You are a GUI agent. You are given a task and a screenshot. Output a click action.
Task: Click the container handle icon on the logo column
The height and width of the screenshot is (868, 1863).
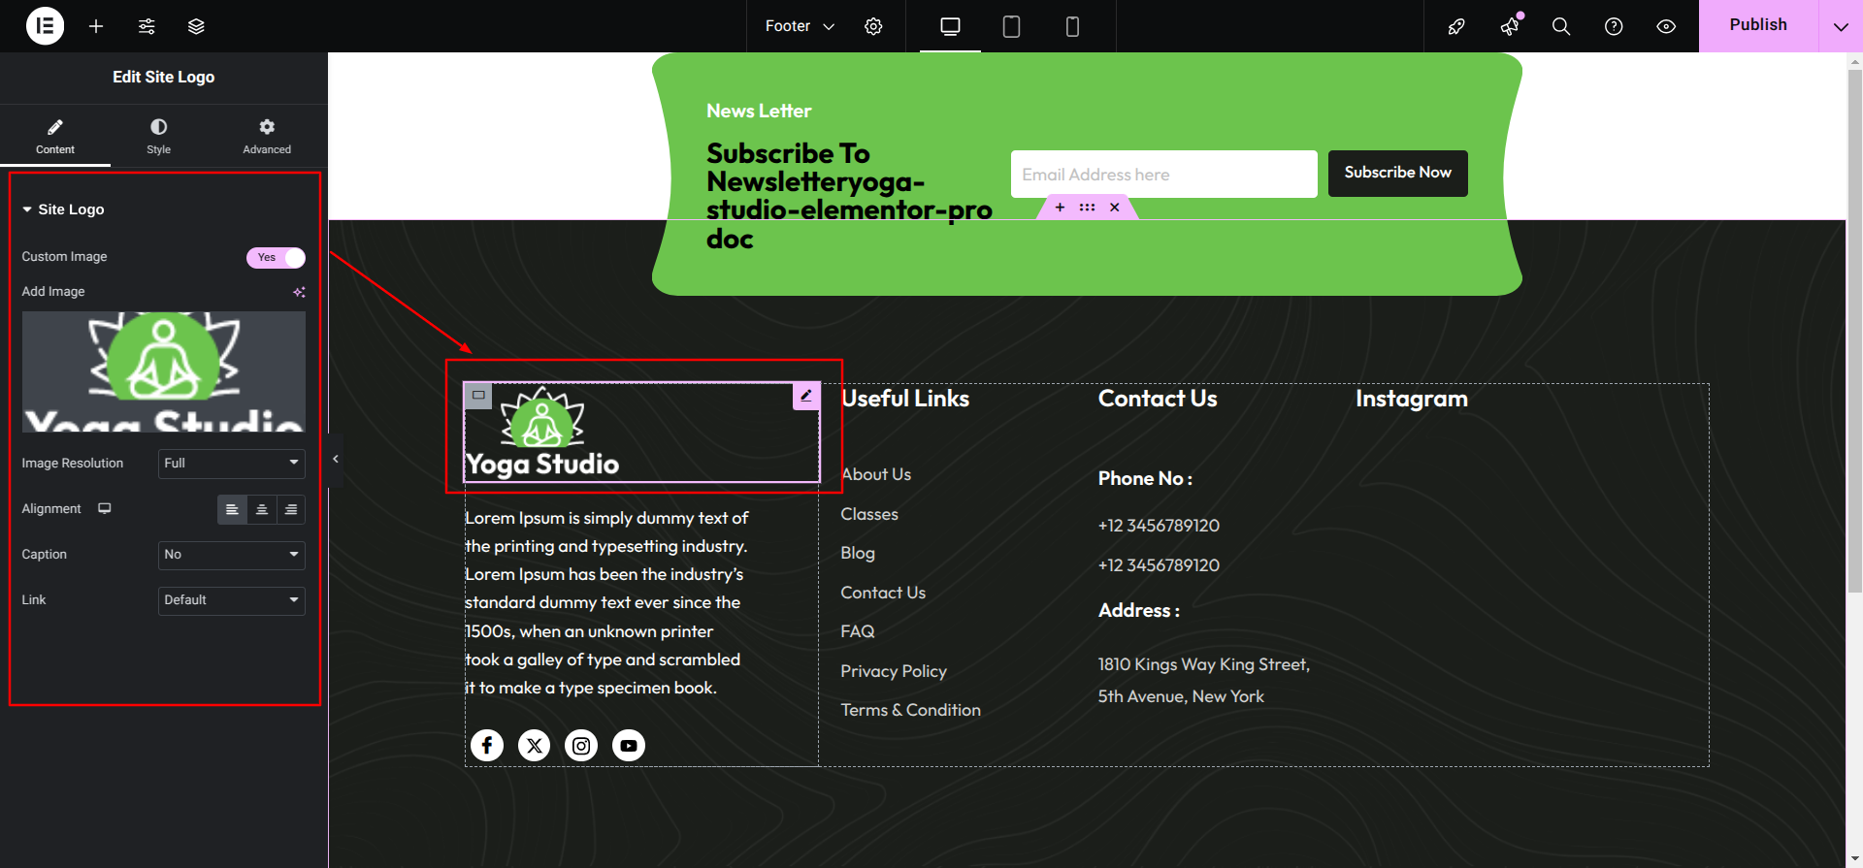[x=478, y=396]
